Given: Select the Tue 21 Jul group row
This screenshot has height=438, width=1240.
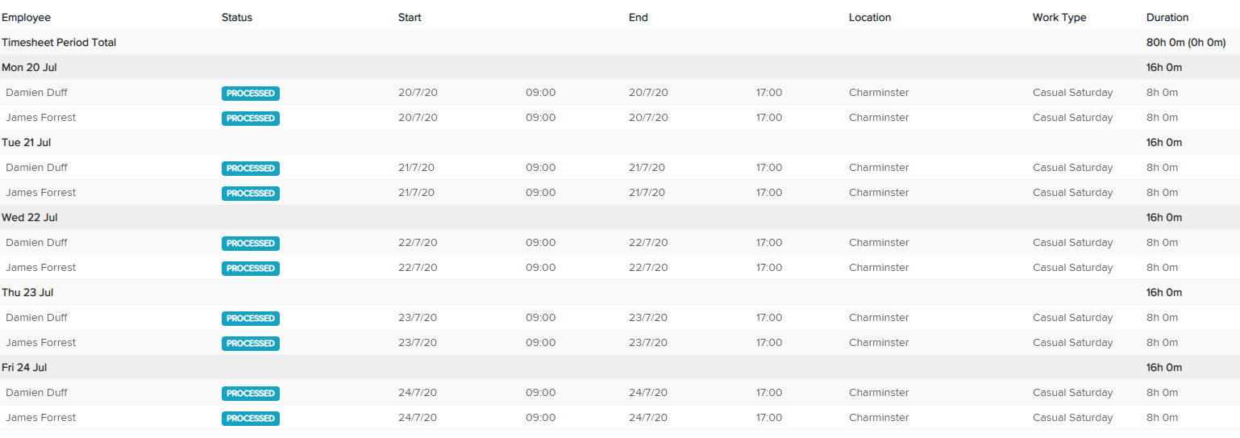Looking at the screenshot, I should pos(620,143).
